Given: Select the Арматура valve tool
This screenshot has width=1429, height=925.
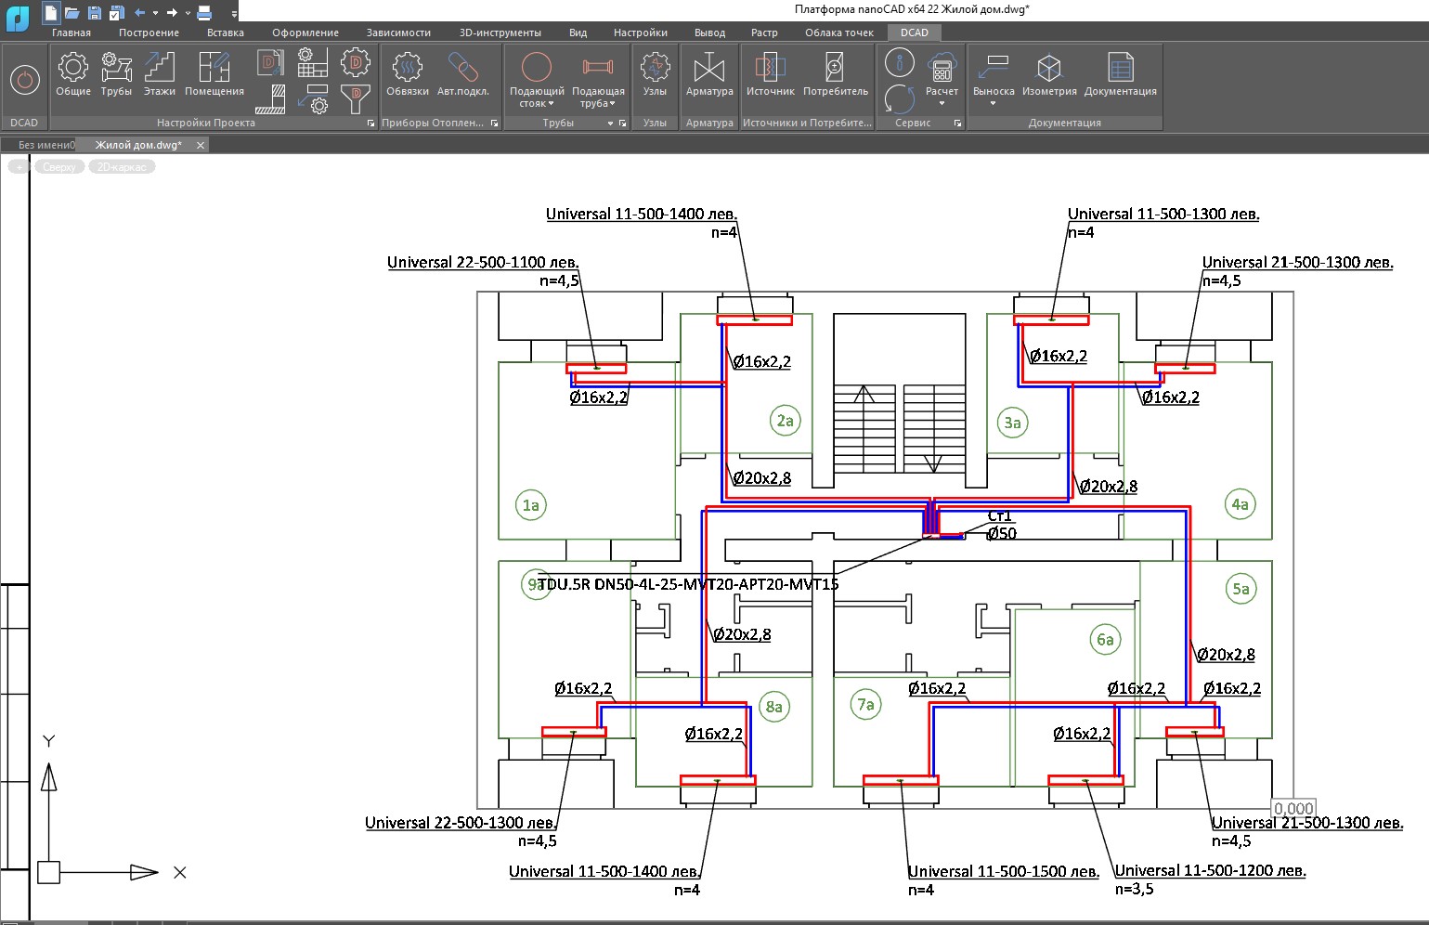Looking at the screenshot, I should click(709, 73).
